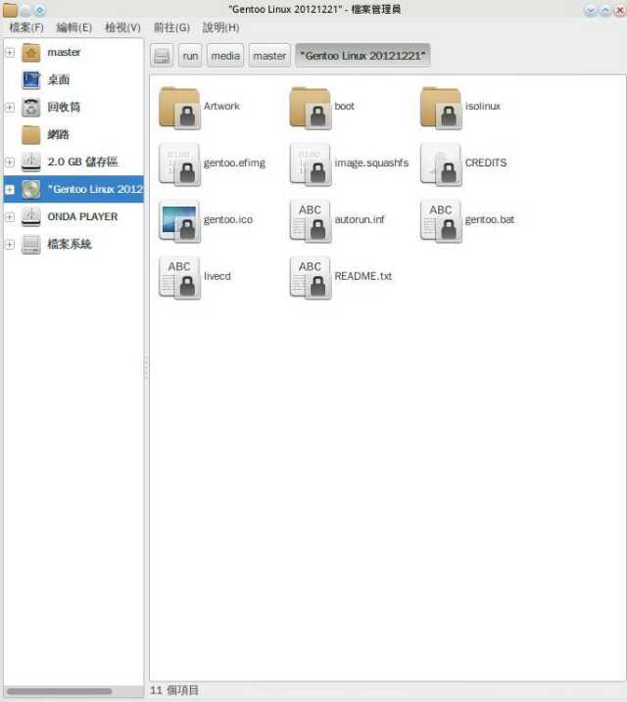Image resolution: width=627 pixels, height=702 pixels.
Task: Select the 'gentoo.bat' file name label
Action: (x=490, y=220)
